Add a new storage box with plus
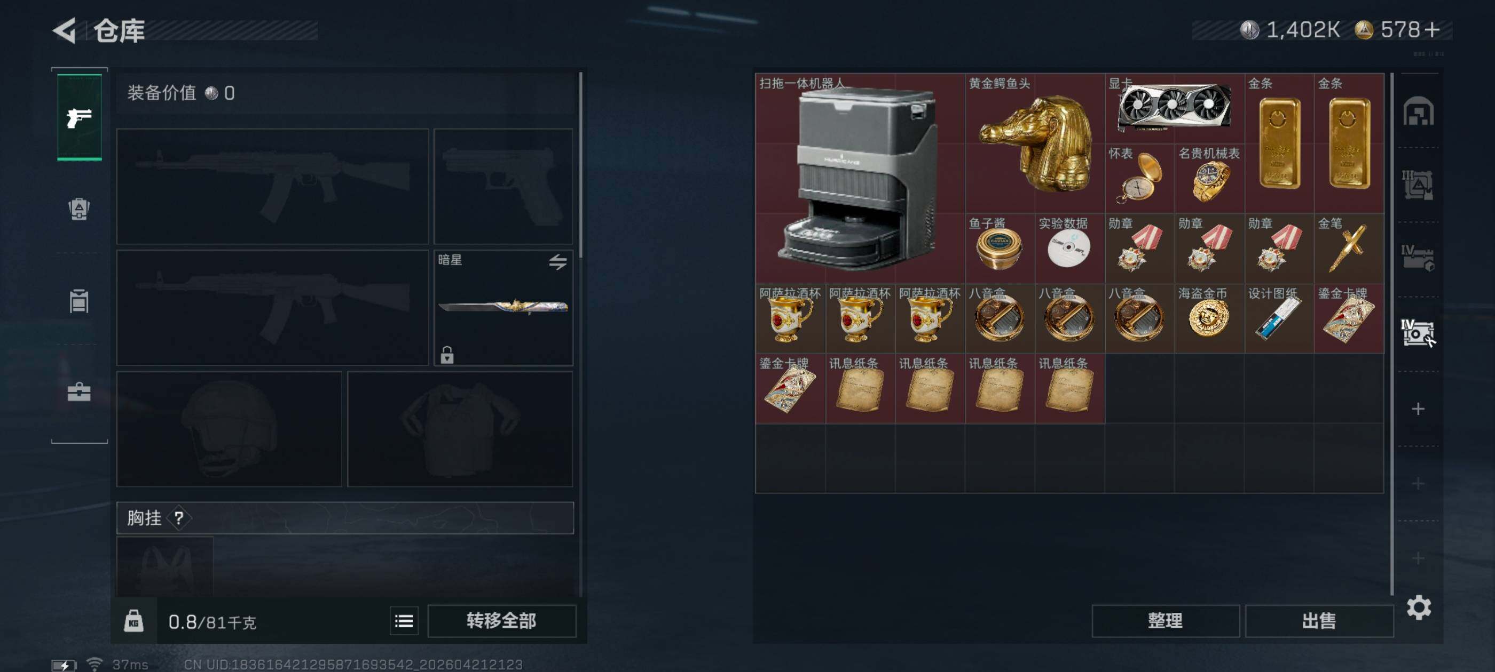Image resolution: width=1495 pixels, height=672 pixels. pos(1418,409)
